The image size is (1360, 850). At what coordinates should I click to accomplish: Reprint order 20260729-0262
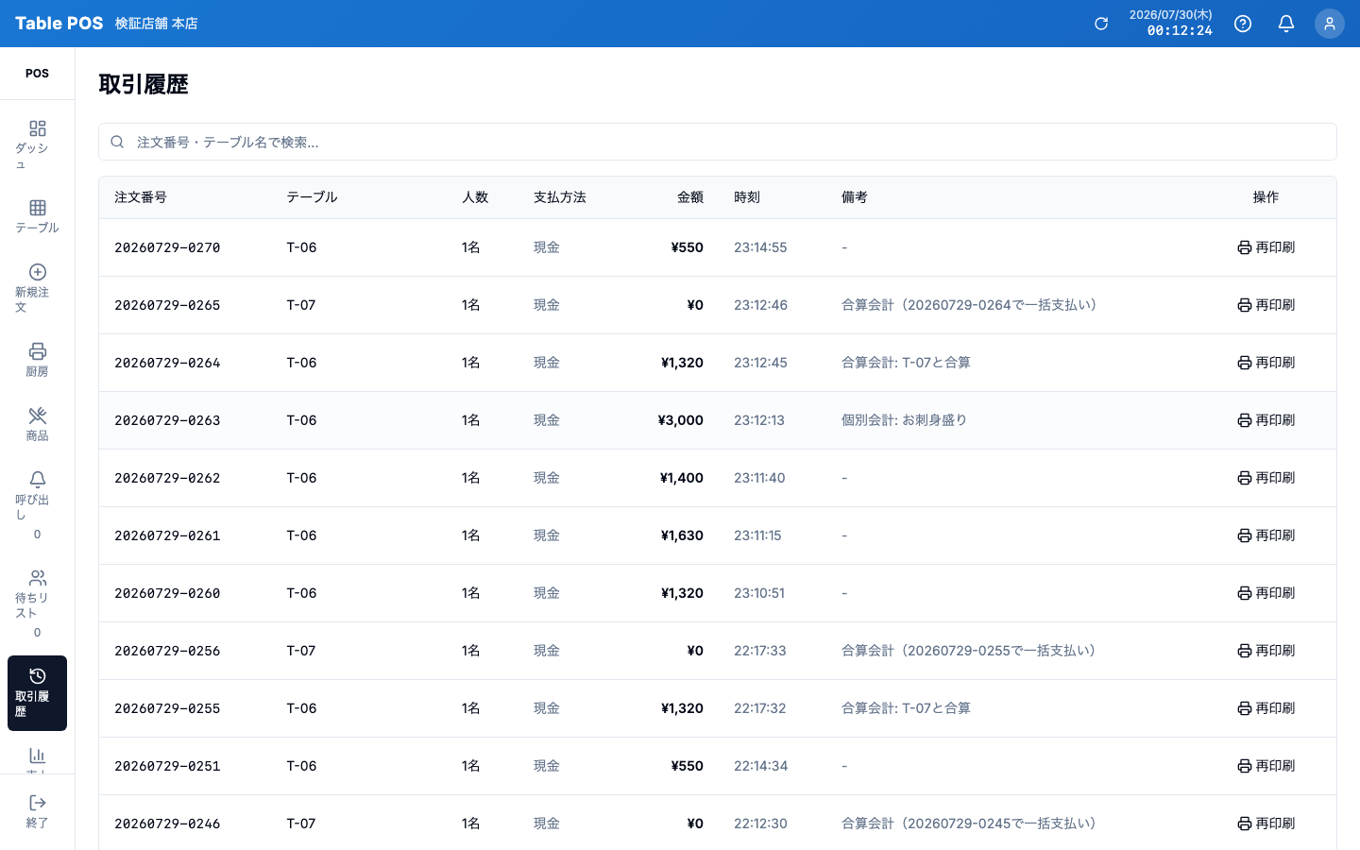click(1266, 478)
